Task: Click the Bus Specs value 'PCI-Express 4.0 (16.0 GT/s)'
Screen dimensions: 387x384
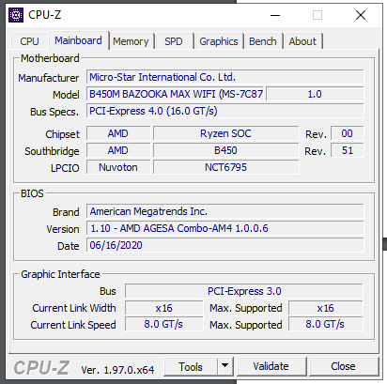Action: click(x=225, y=111)
